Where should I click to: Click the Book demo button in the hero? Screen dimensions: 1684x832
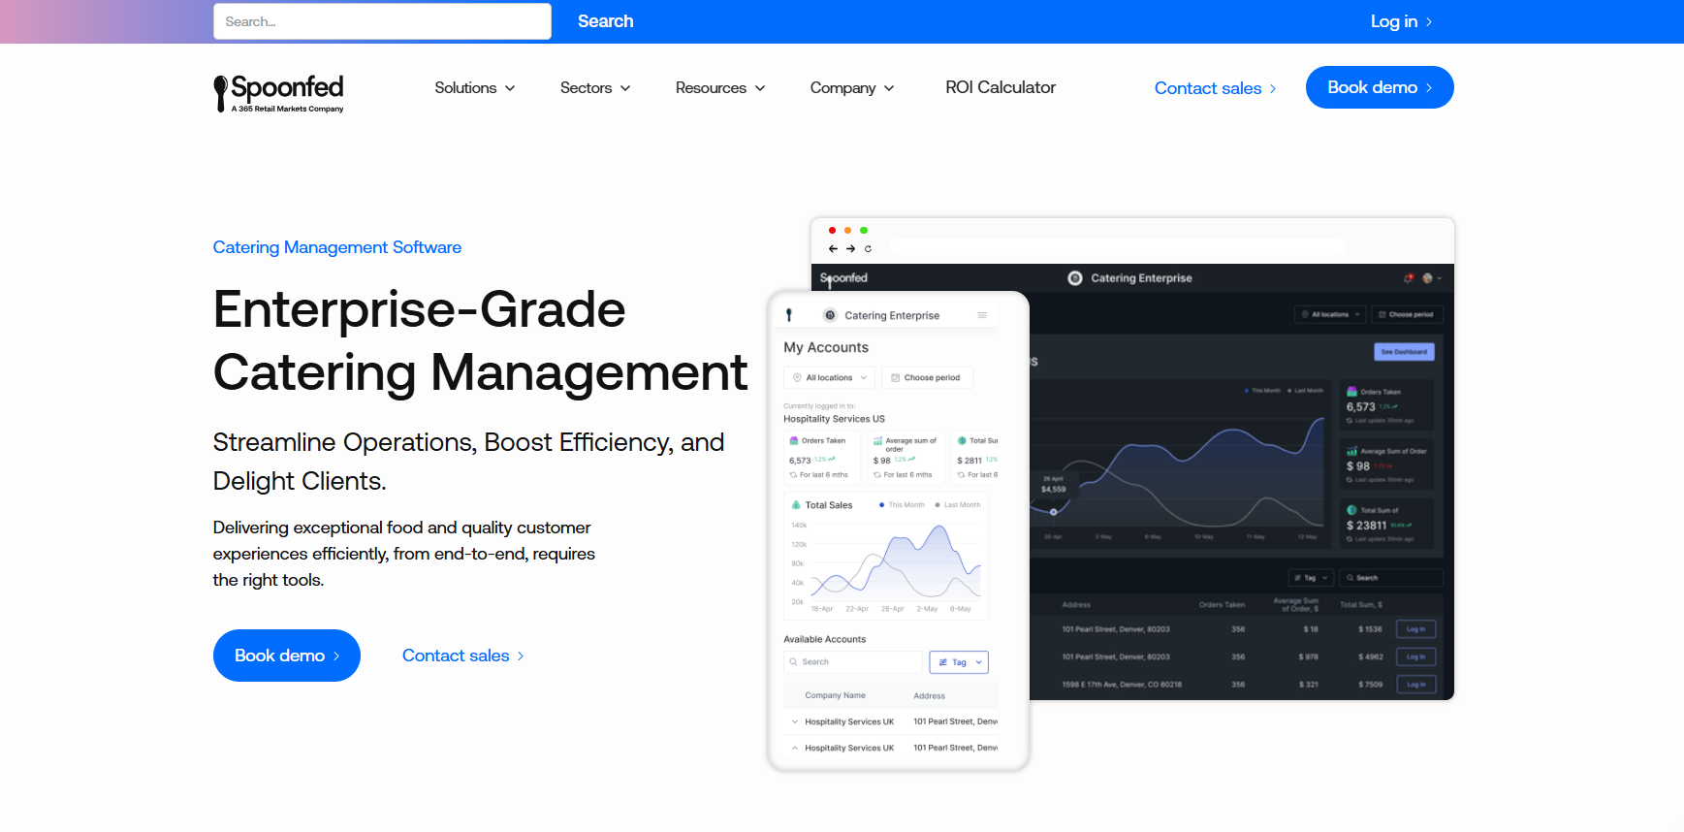tap(287, 656)
